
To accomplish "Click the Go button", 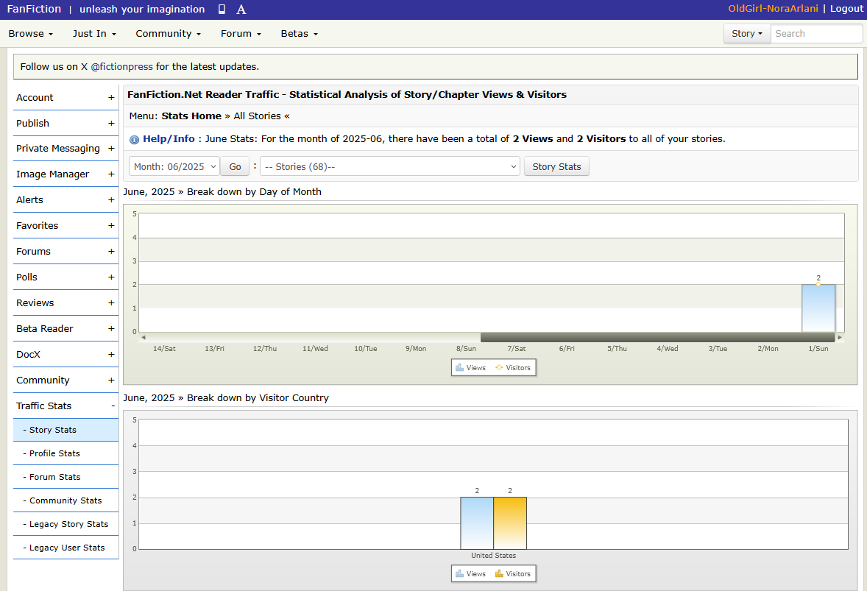I will pos(235,167).
